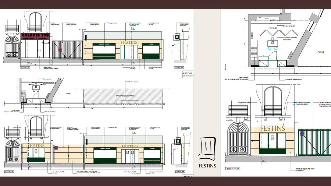Click the red GALERIE 200 shop sign
Screen dimensions: 331x186
point(35,36)
